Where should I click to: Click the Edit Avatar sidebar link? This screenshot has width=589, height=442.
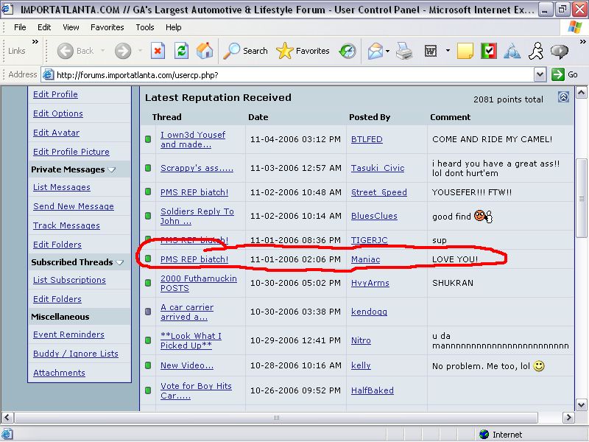coord(56,133)
